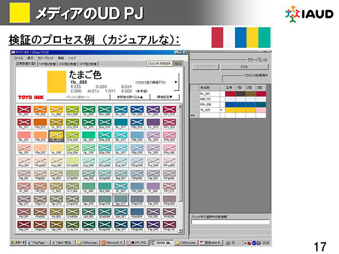Click the とじる button in palette panel
The width and height of the screenshot is (339, 254).
tap(244, 66)
